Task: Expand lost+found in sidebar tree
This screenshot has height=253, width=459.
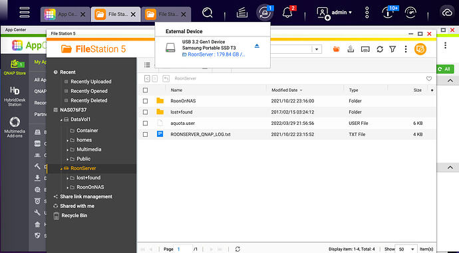Action: pyautogui.click(x=67, y=178)
